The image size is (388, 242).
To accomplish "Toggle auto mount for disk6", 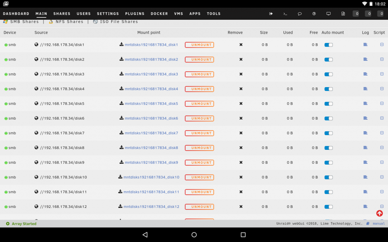I will (x=329, y=118).
